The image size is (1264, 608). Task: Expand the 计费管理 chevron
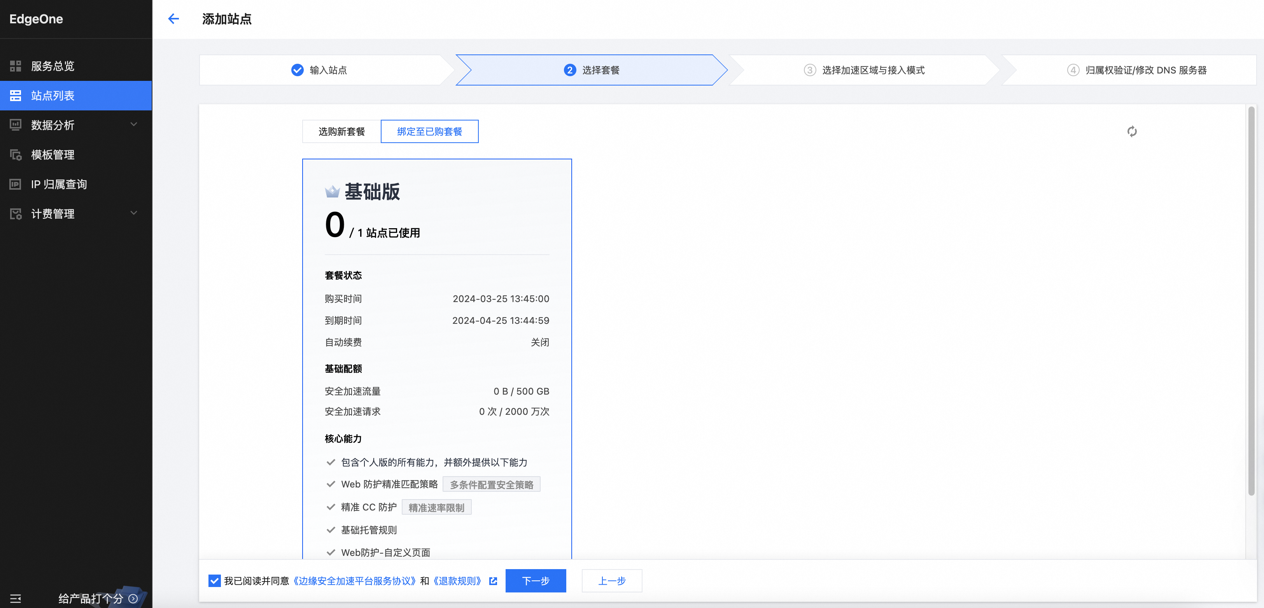tap(133, 213)
